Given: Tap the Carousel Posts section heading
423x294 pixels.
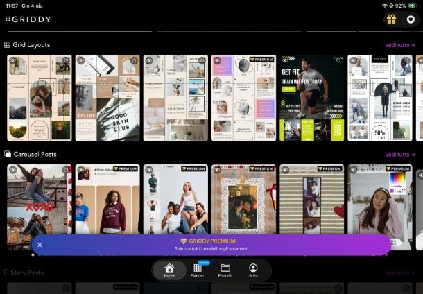Looking at the screenshot, I should click(31, 155).
